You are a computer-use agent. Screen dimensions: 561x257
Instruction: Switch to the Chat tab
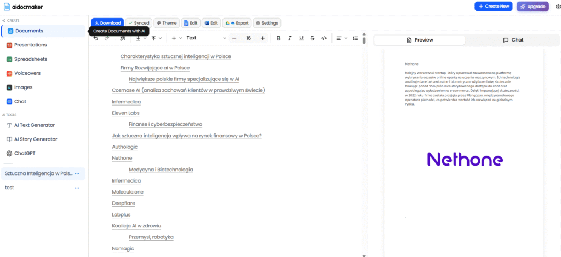pos(513,40)
